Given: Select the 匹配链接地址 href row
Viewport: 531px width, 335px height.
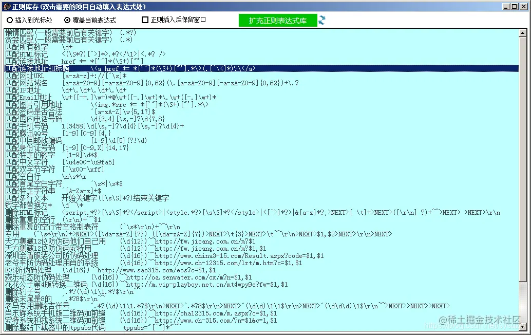Looking at the screenshot, I should pyautogui.click(x=261, y=61).
